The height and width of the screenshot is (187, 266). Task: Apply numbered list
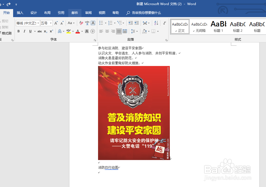click(110, 23)
